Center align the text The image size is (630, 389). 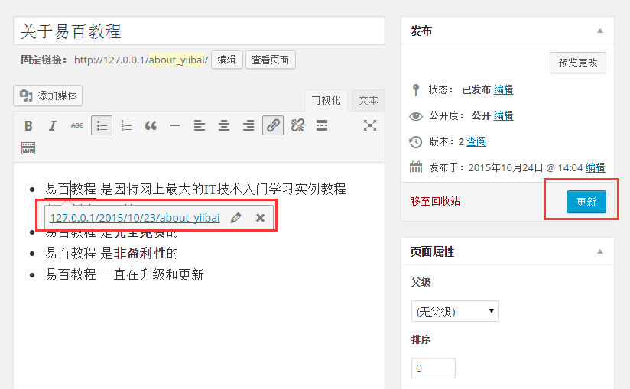click(224, 126)
